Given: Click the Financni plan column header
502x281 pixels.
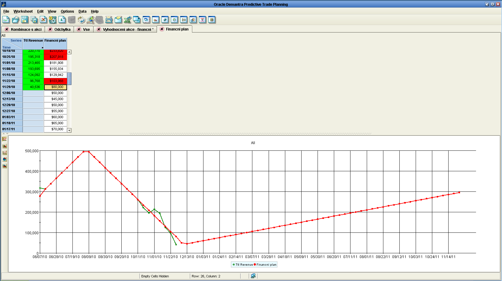Looking at the screenshot, I should click(55, 44).
